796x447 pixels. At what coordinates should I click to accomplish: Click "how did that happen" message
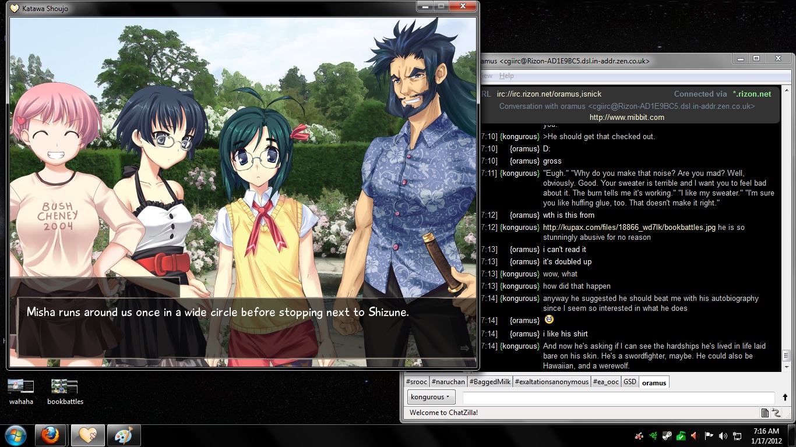(x=577, y=286)
